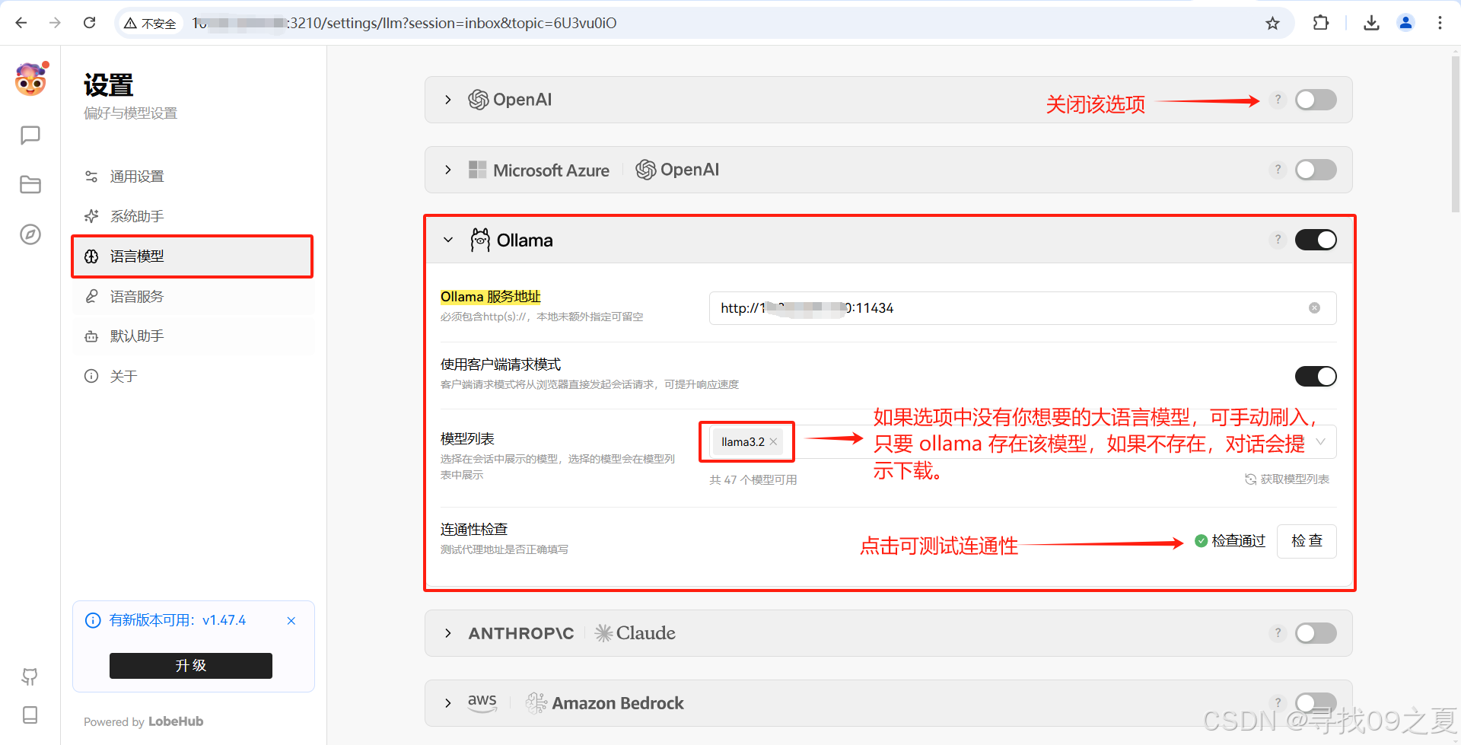Disable the Ollama provider switch
This screenshot has width=1461, height=745.
click(x=1316, y=240)
